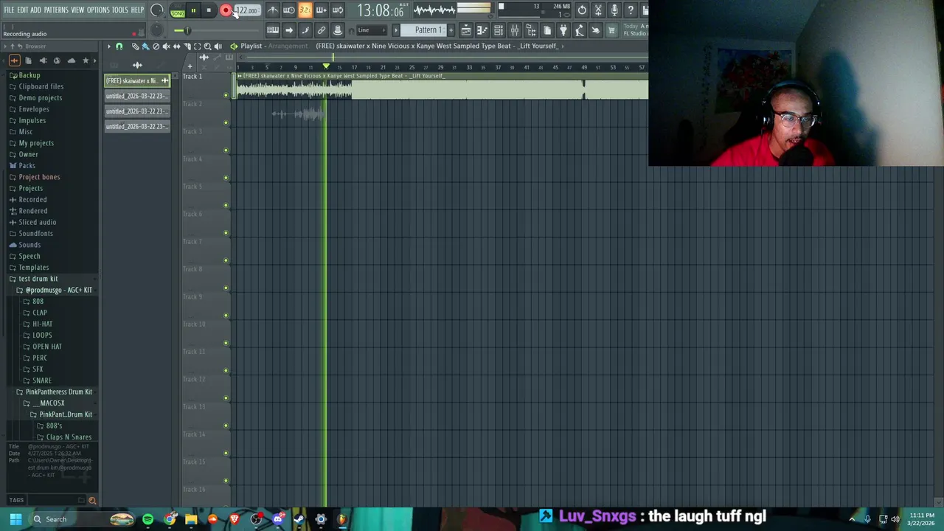This screenshot has height=531, width=944.
Task: Toggle the countdown before recording button
Action: tap(305, 10)
